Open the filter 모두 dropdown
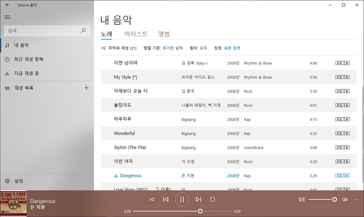364x217 pixels. pos(203,48)
